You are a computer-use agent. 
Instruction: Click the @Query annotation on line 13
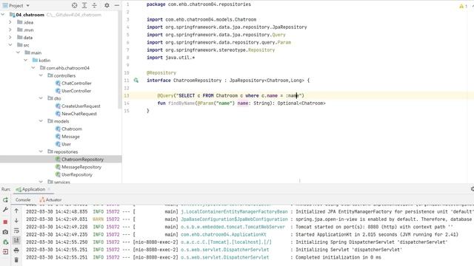[165, 95]
